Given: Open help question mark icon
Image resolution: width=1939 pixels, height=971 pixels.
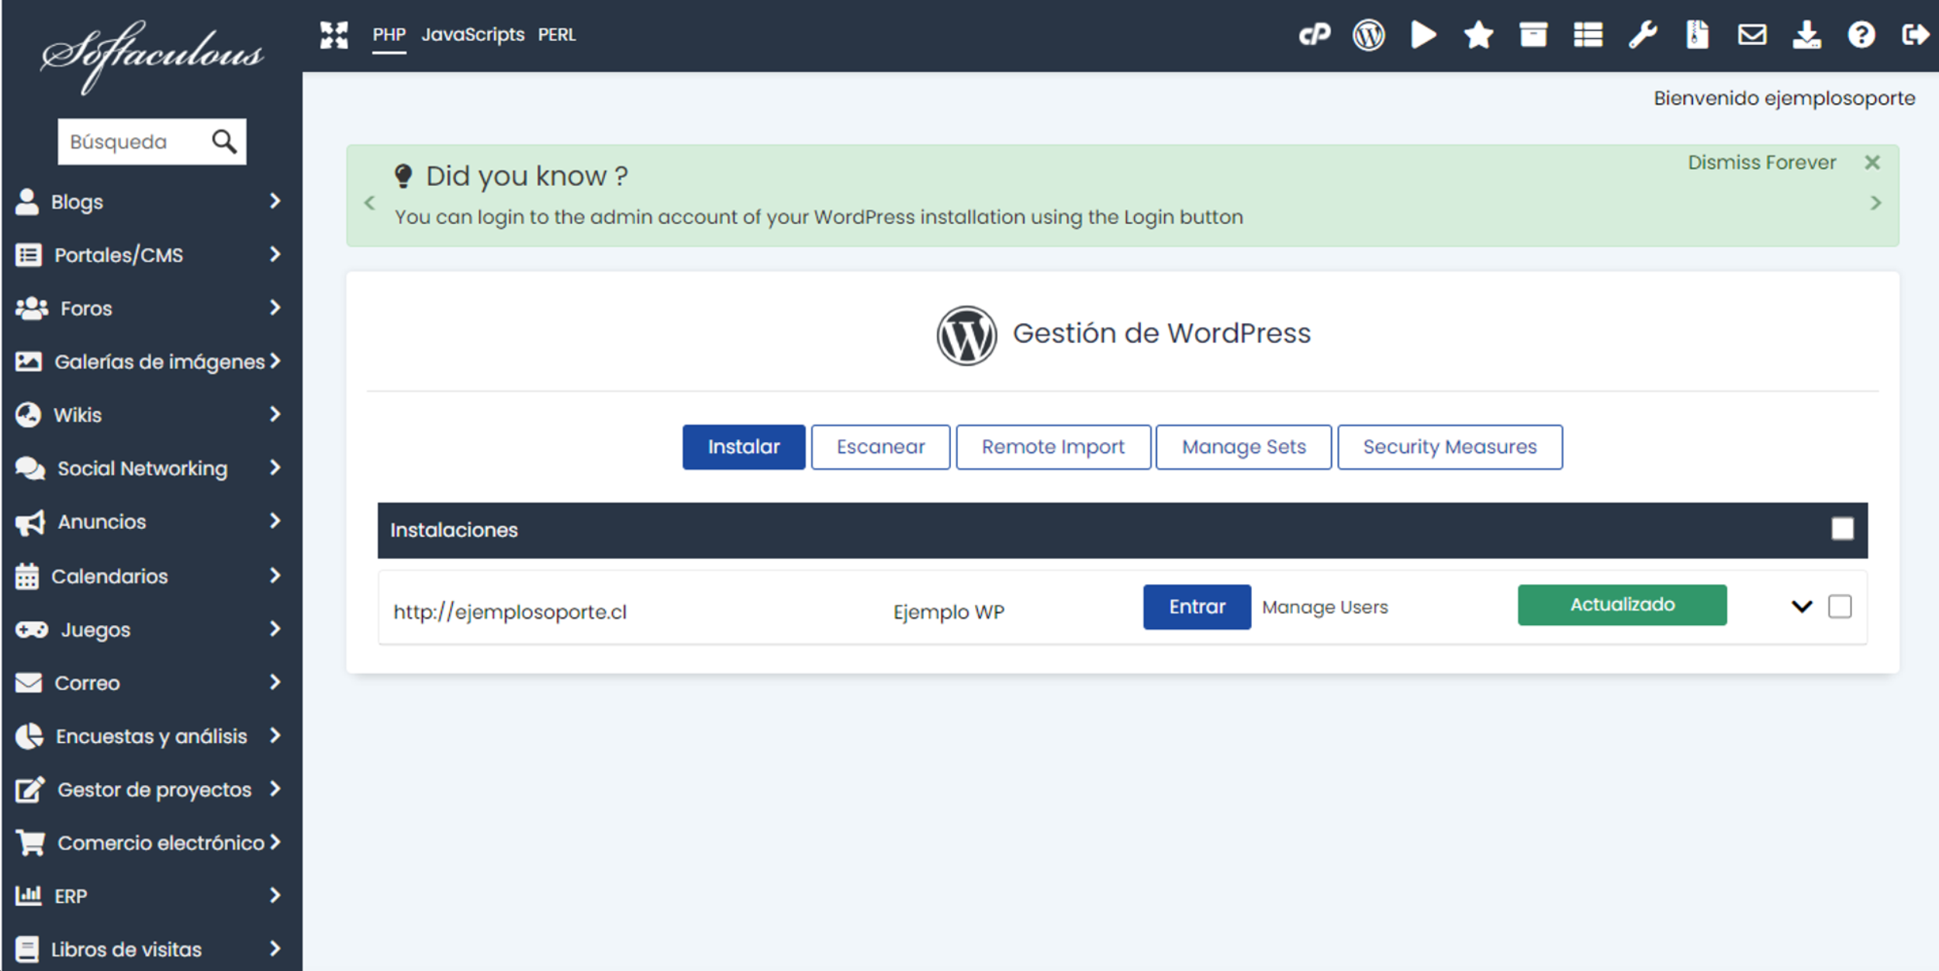Looking at the screenshot, I should (x=1861, y=35).
